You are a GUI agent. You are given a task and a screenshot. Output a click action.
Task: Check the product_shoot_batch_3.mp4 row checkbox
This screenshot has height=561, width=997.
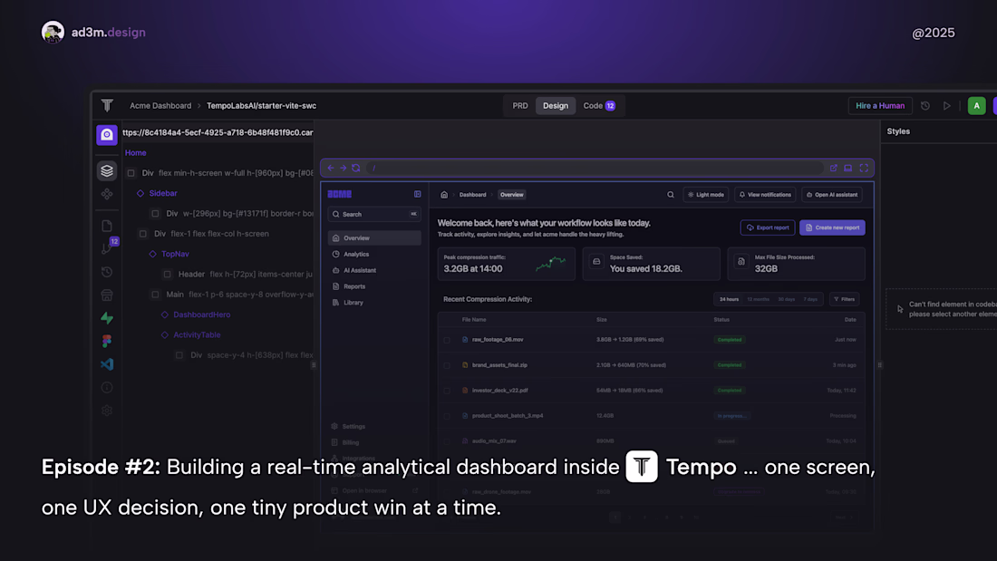coord(447,416)
